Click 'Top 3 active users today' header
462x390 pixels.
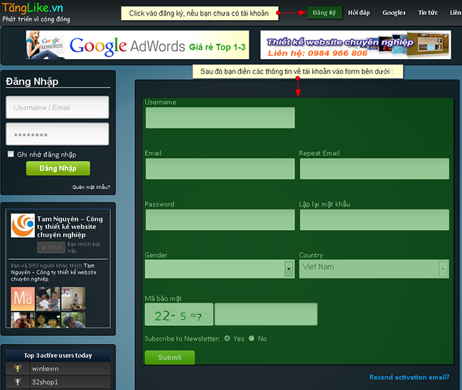click(x=58, y=356)
